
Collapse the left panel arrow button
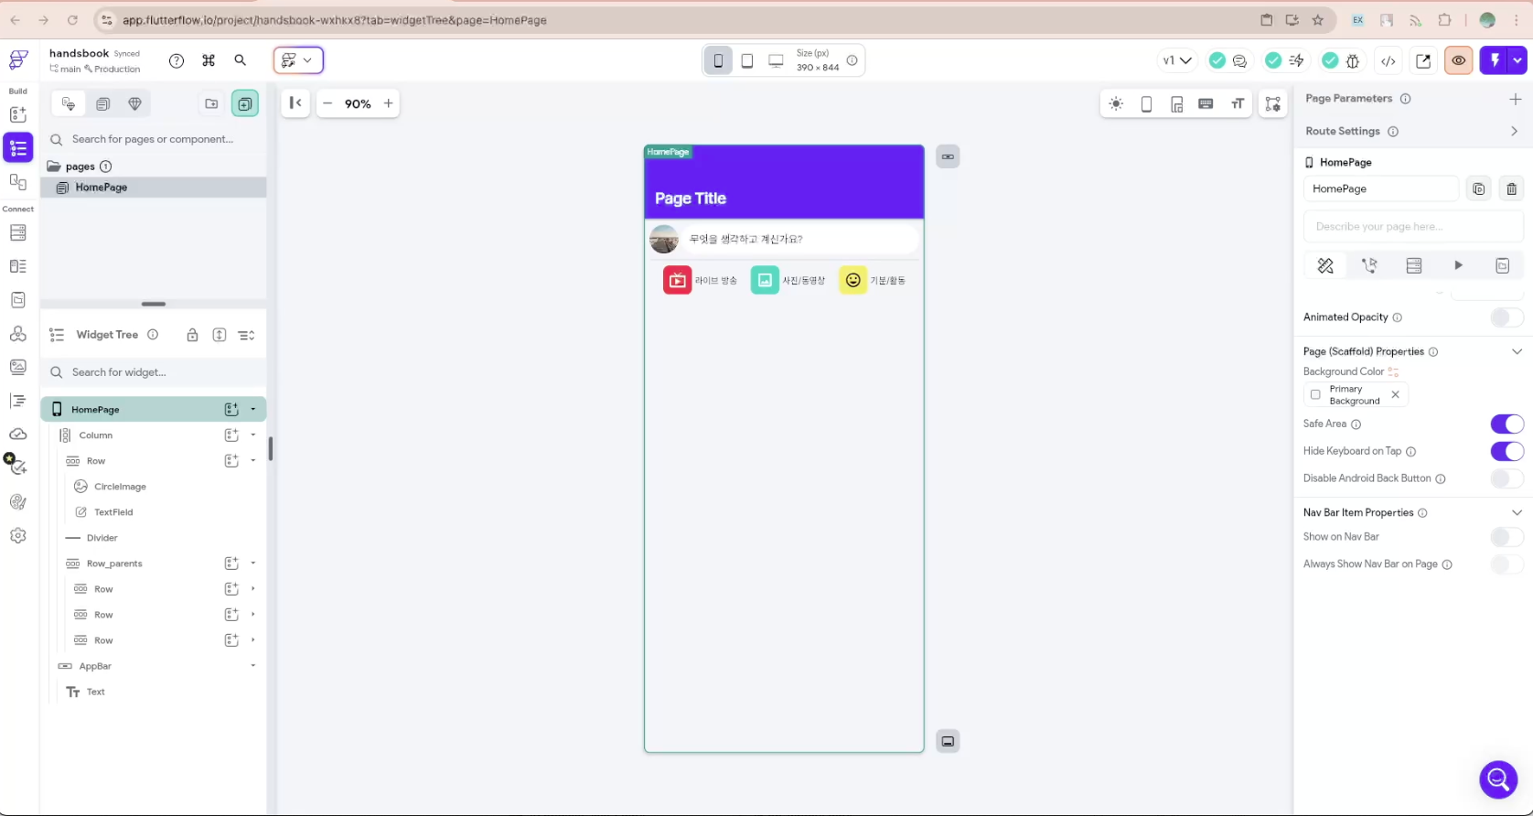tap(295, 103)
